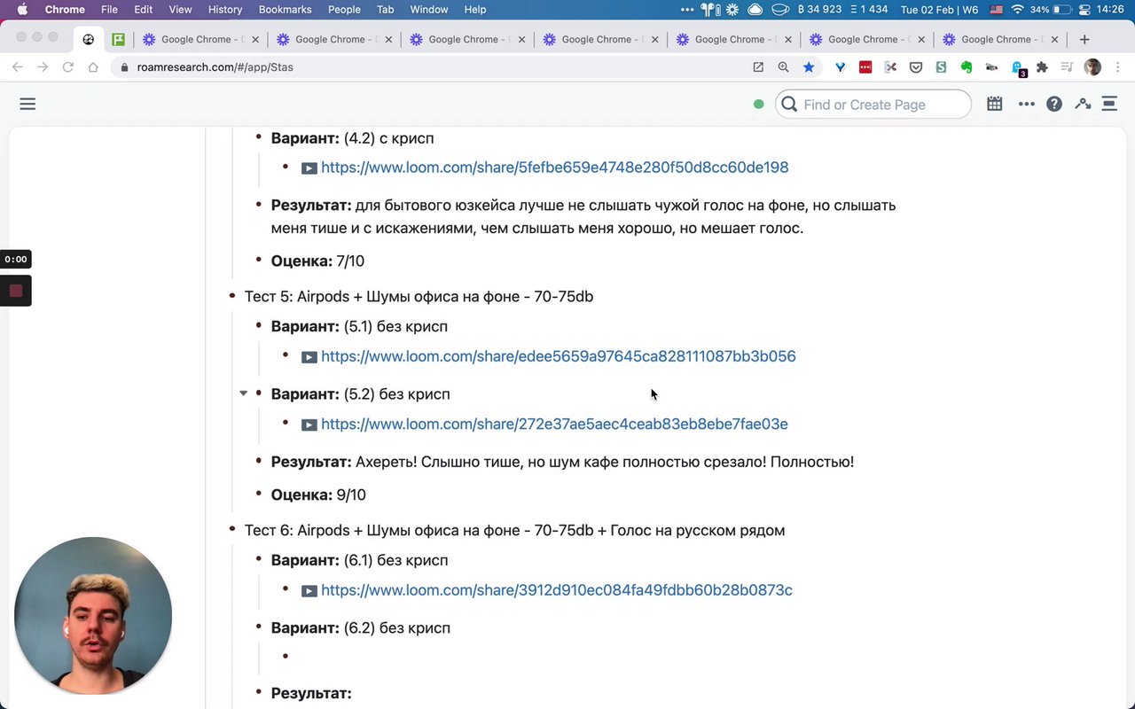Open loom link ending 272e37a5aec4ceab83eb8ebe7fae03e
The image size is (1135, 709).
(x=554, y=424)
